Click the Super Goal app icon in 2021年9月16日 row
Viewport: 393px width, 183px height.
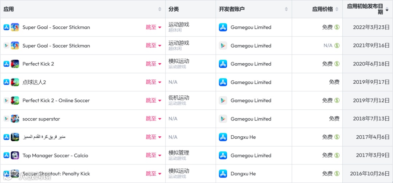pos(15,45)
